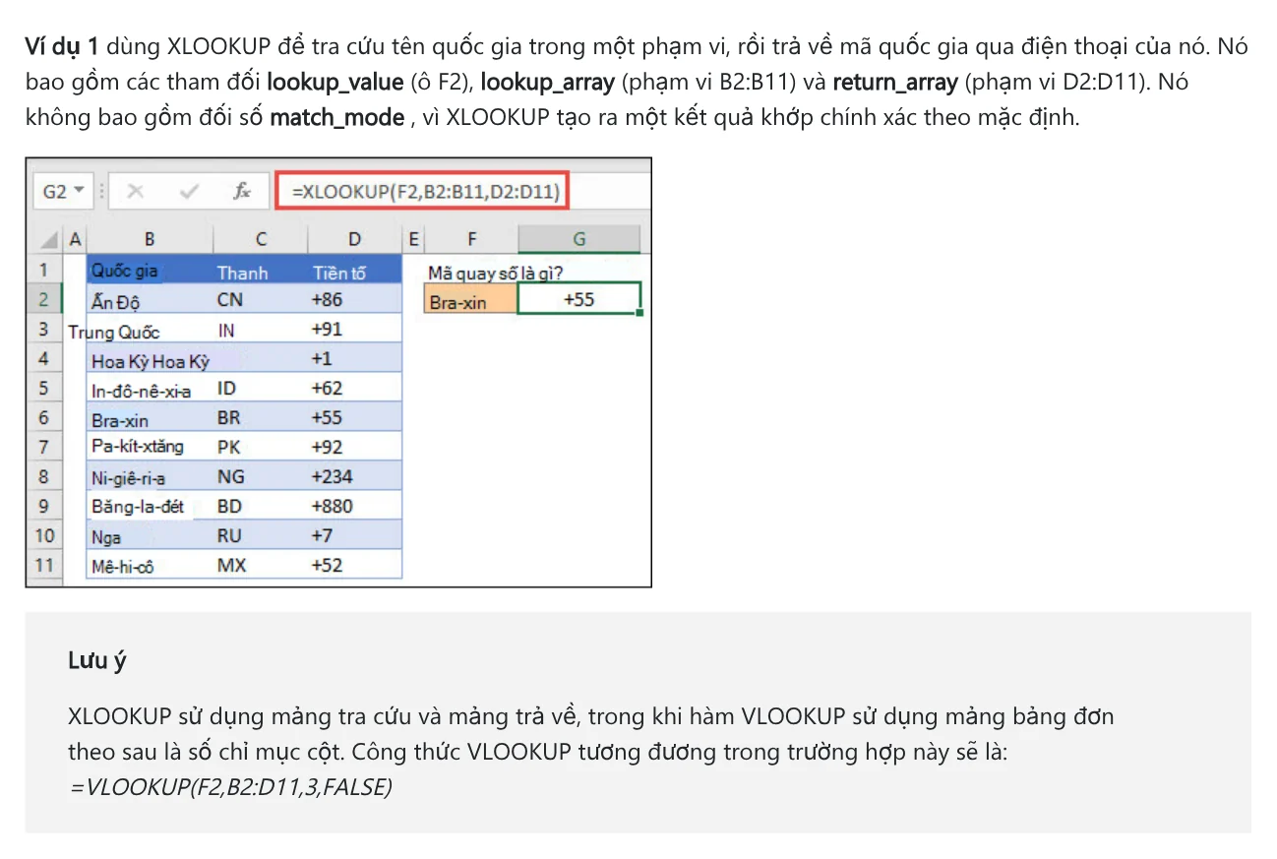Click the 'In-đô-nê-xi-a' cell
Viewport: 1277px width, 859px height.
[x=150, y=390]
